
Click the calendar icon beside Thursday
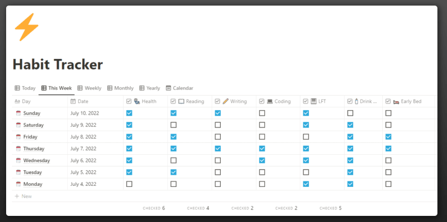click(18, 149)
